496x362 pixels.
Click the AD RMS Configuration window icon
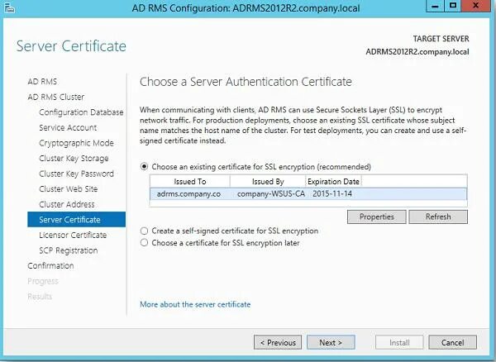10,7
